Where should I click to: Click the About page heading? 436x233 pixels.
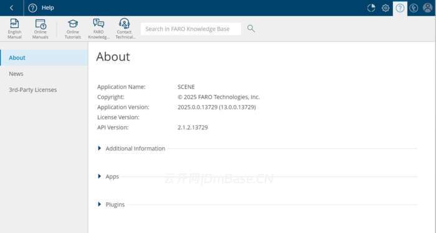click(x=113, y=57)
